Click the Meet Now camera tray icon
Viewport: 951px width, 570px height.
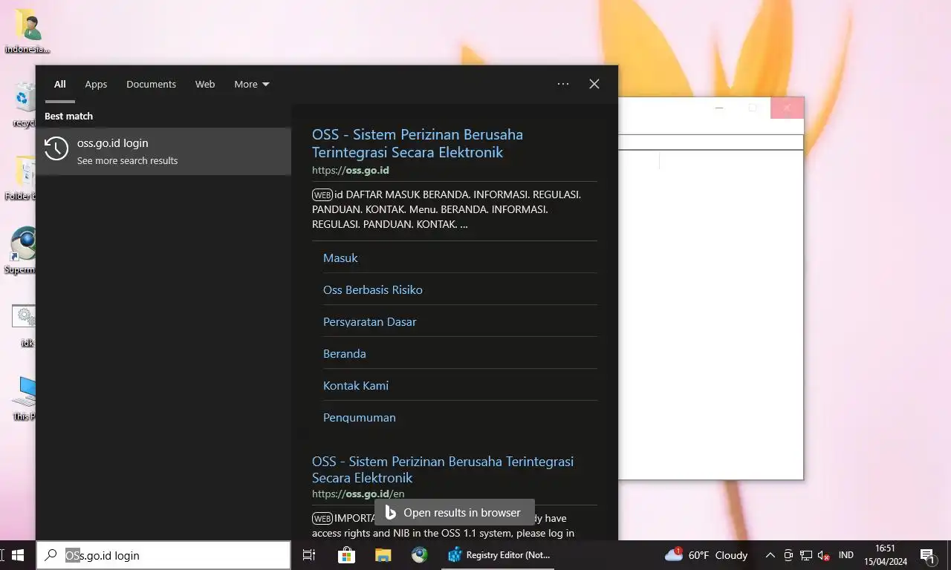788,555
